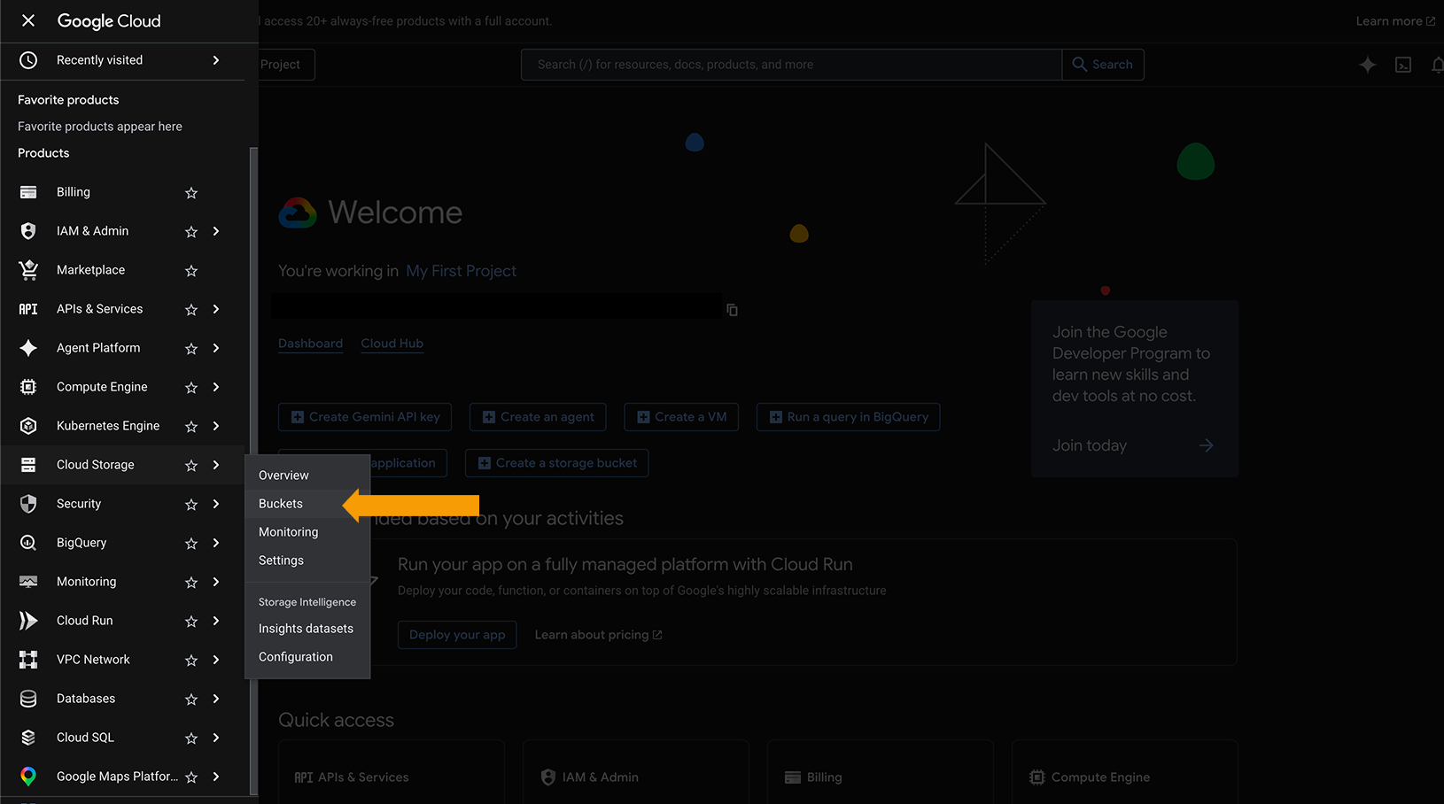Click Create a storage bucket button
The width and height of the screenshot is (1444, 804).
coord(557,463)
